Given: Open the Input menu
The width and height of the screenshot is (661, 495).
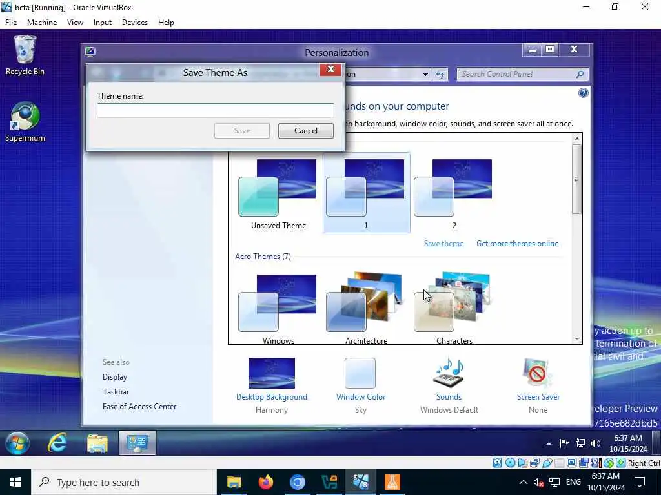Looking at the screenshot, I should 103,23.
